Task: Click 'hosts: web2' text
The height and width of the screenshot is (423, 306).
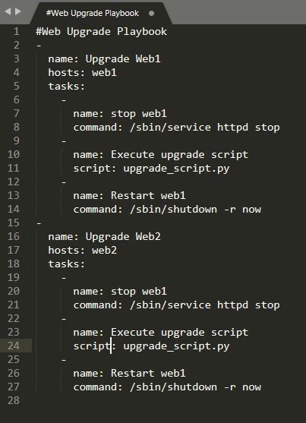Action: click(82, 250)
